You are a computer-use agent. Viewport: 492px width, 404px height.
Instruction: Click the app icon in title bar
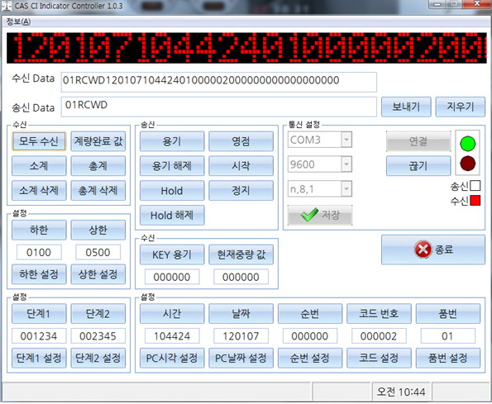click(7, 6)
